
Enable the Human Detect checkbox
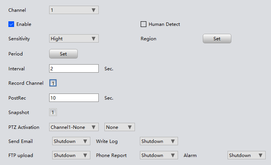tap(144, 24)
